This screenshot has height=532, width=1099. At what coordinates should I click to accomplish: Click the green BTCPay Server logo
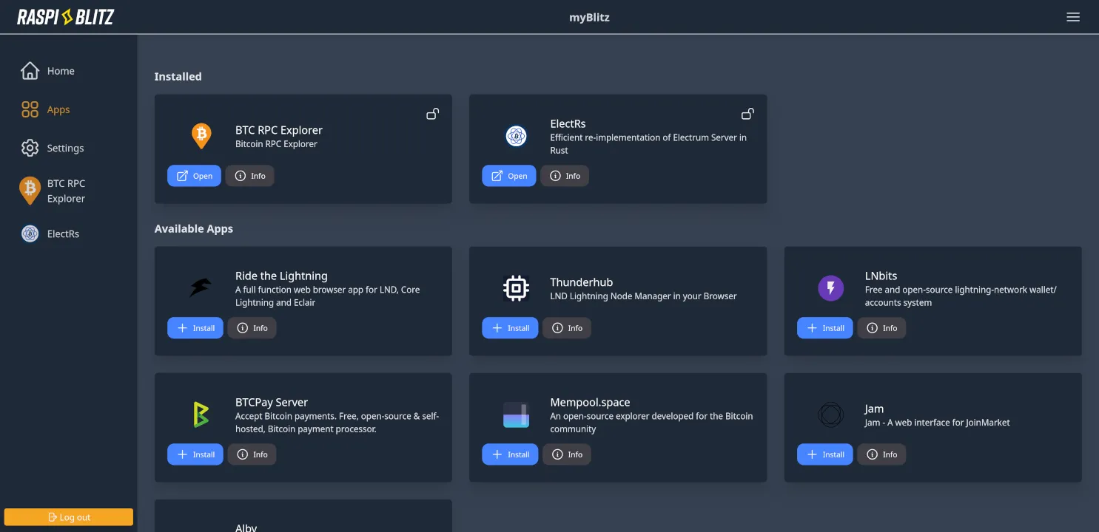tap(201, 415)
